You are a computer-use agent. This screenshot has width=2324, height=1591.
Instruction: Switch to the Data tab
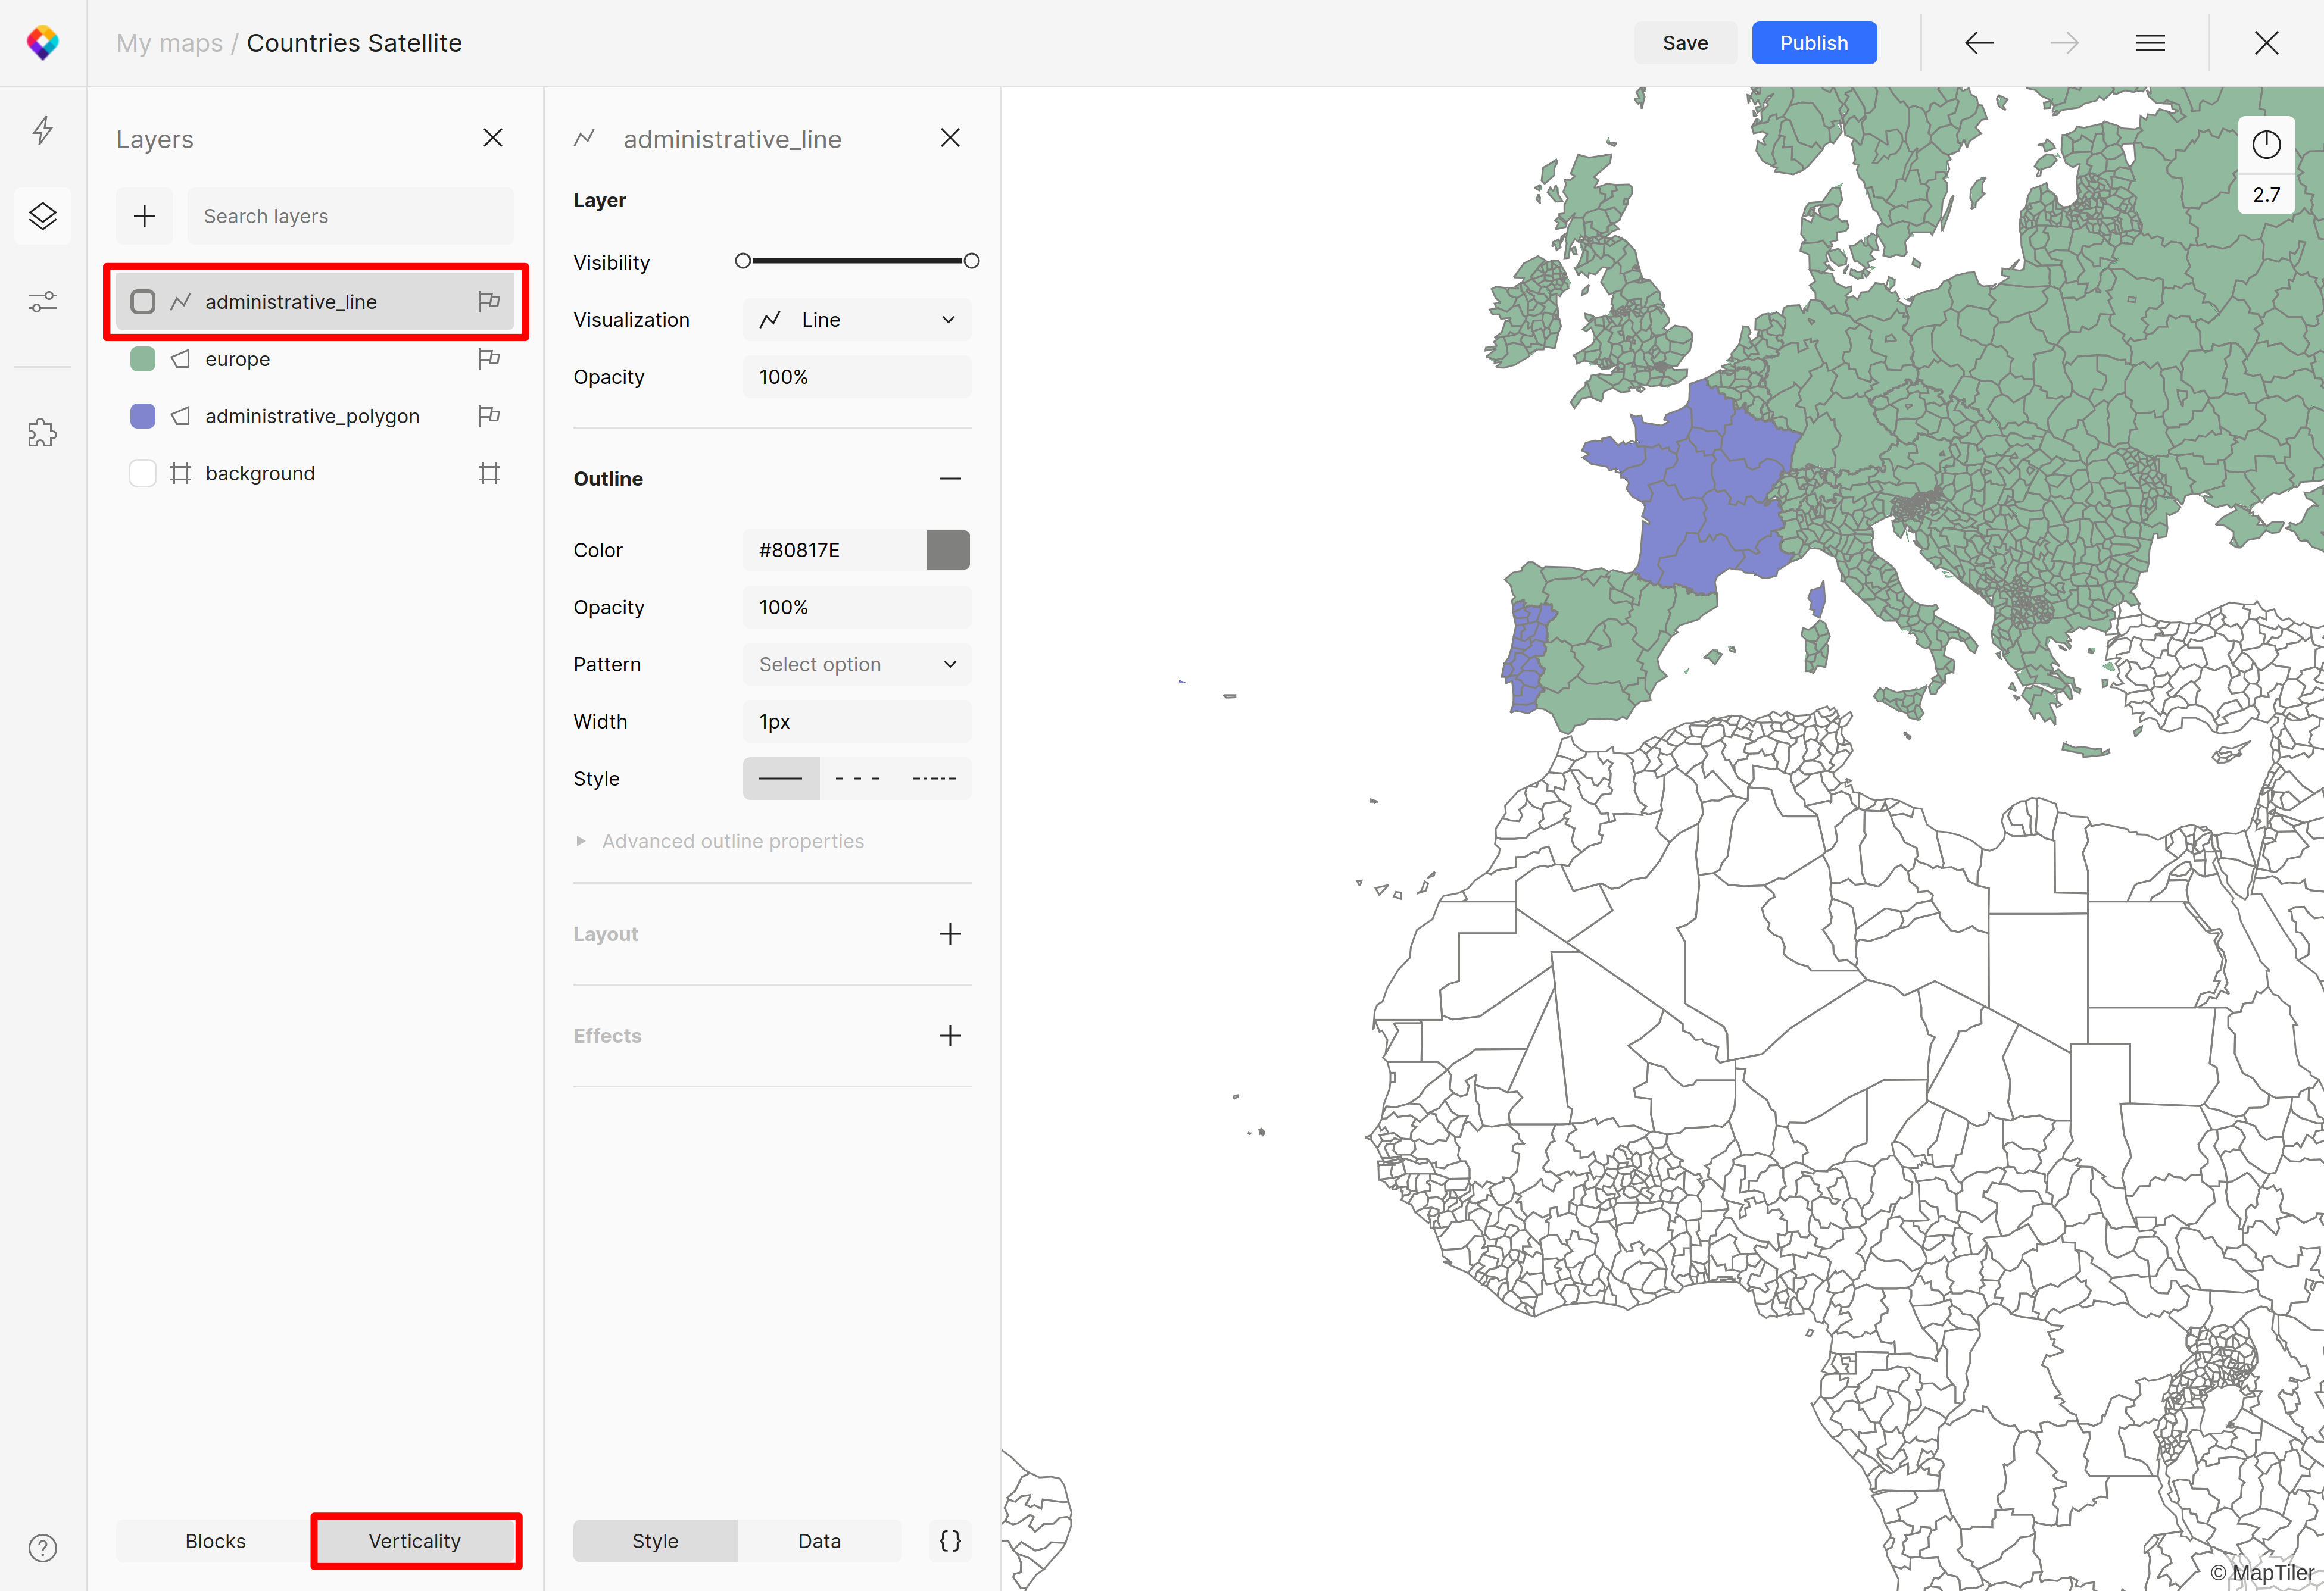818,1540
